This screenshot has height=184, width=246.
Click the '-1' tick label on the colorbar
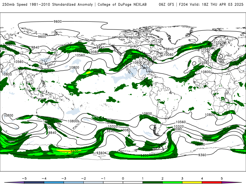pos(103,178)
